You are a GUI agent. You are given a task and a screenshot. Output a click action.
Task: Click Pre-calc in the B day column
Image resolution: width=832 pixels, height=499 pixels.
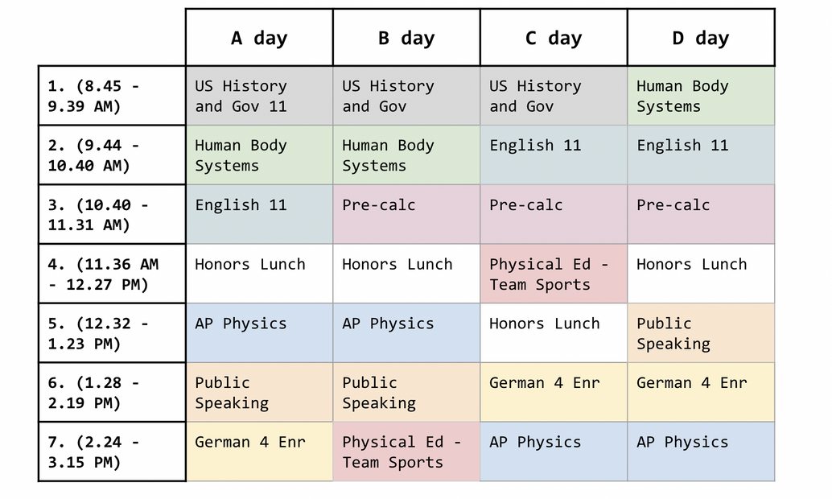(x=406, y=214)
